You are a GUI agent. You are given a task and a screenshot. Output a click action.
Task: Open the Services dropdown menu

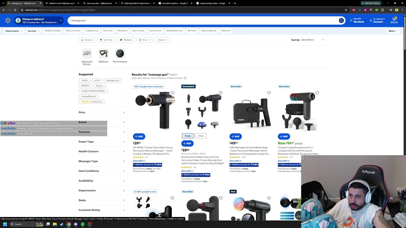pyautogui.click(x=34, y=31)
